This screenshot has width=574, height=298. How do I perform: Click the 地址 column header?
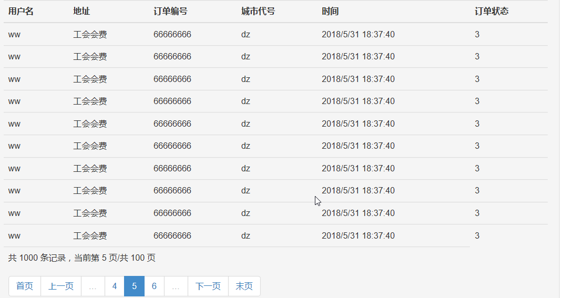tap(81, 12)
